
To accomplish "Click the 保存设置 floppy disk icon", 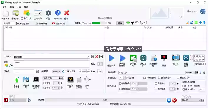I will pos(26,80).
